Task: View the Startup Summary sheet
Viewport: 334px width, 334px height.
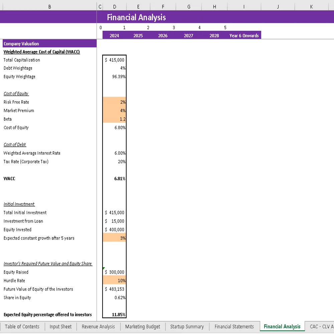Action: 187,327
